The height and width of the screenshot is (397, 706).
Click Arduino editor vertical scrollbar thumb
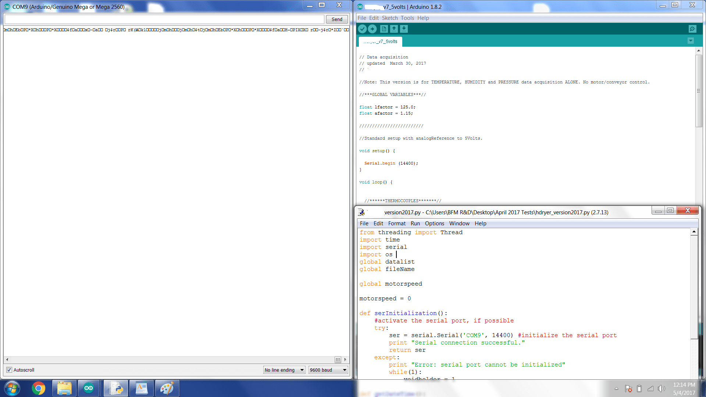[699, 91]
